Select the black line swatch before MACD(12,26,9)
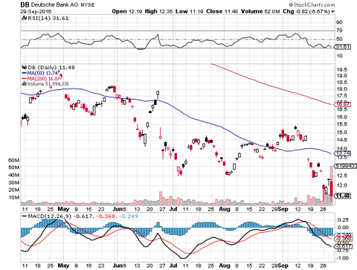357x270 pixels. (x=25, y=216)
